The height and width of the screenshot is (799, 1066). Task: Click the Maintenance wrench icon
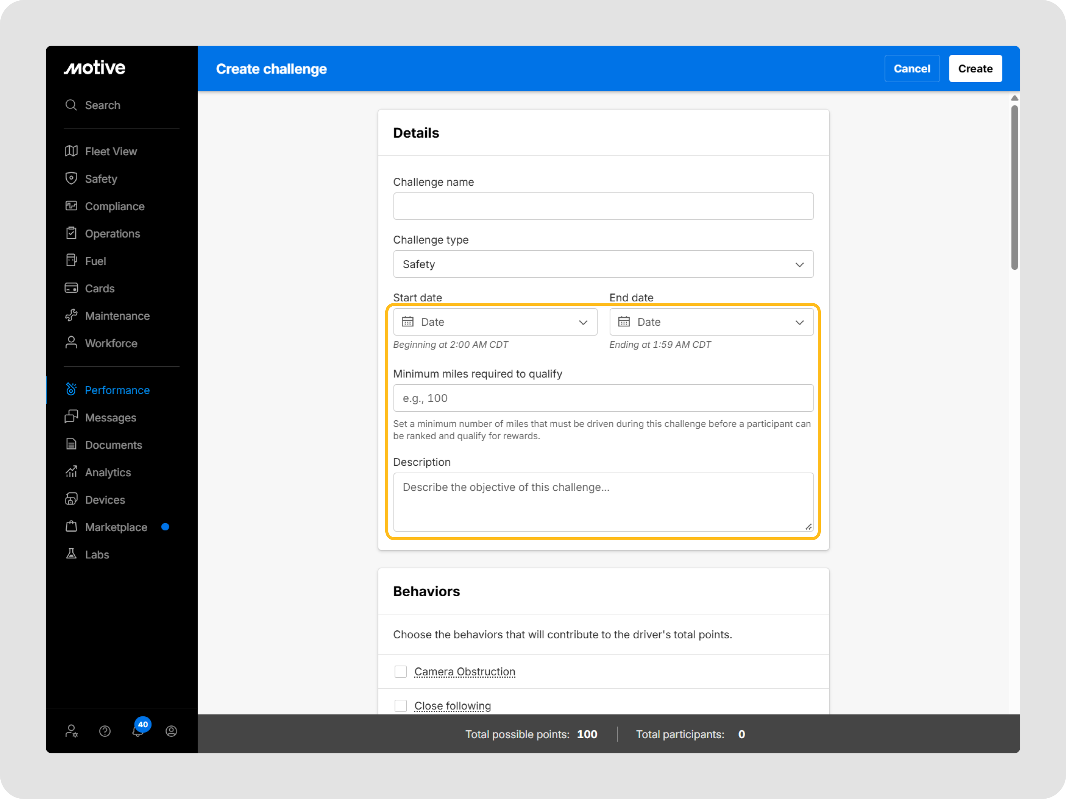[71, 315]
